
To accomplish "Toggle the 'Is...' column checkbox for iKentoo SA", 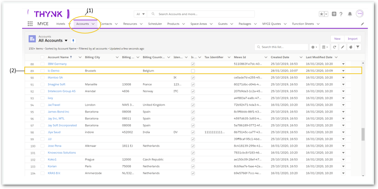I will [x=193, y=78].
